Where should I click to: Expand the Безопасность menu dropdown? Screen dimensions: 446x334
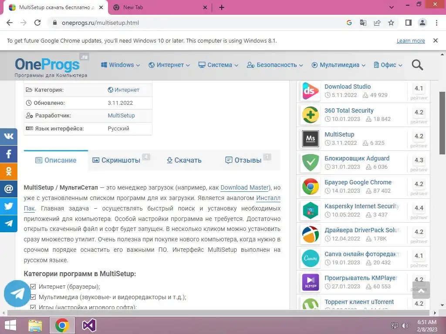click(275, 65)
